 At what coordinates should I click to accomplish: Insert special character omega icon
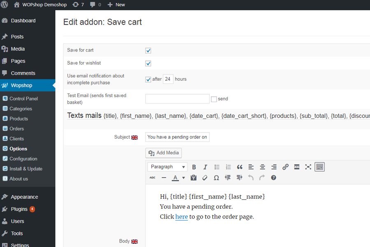point(216,178)
